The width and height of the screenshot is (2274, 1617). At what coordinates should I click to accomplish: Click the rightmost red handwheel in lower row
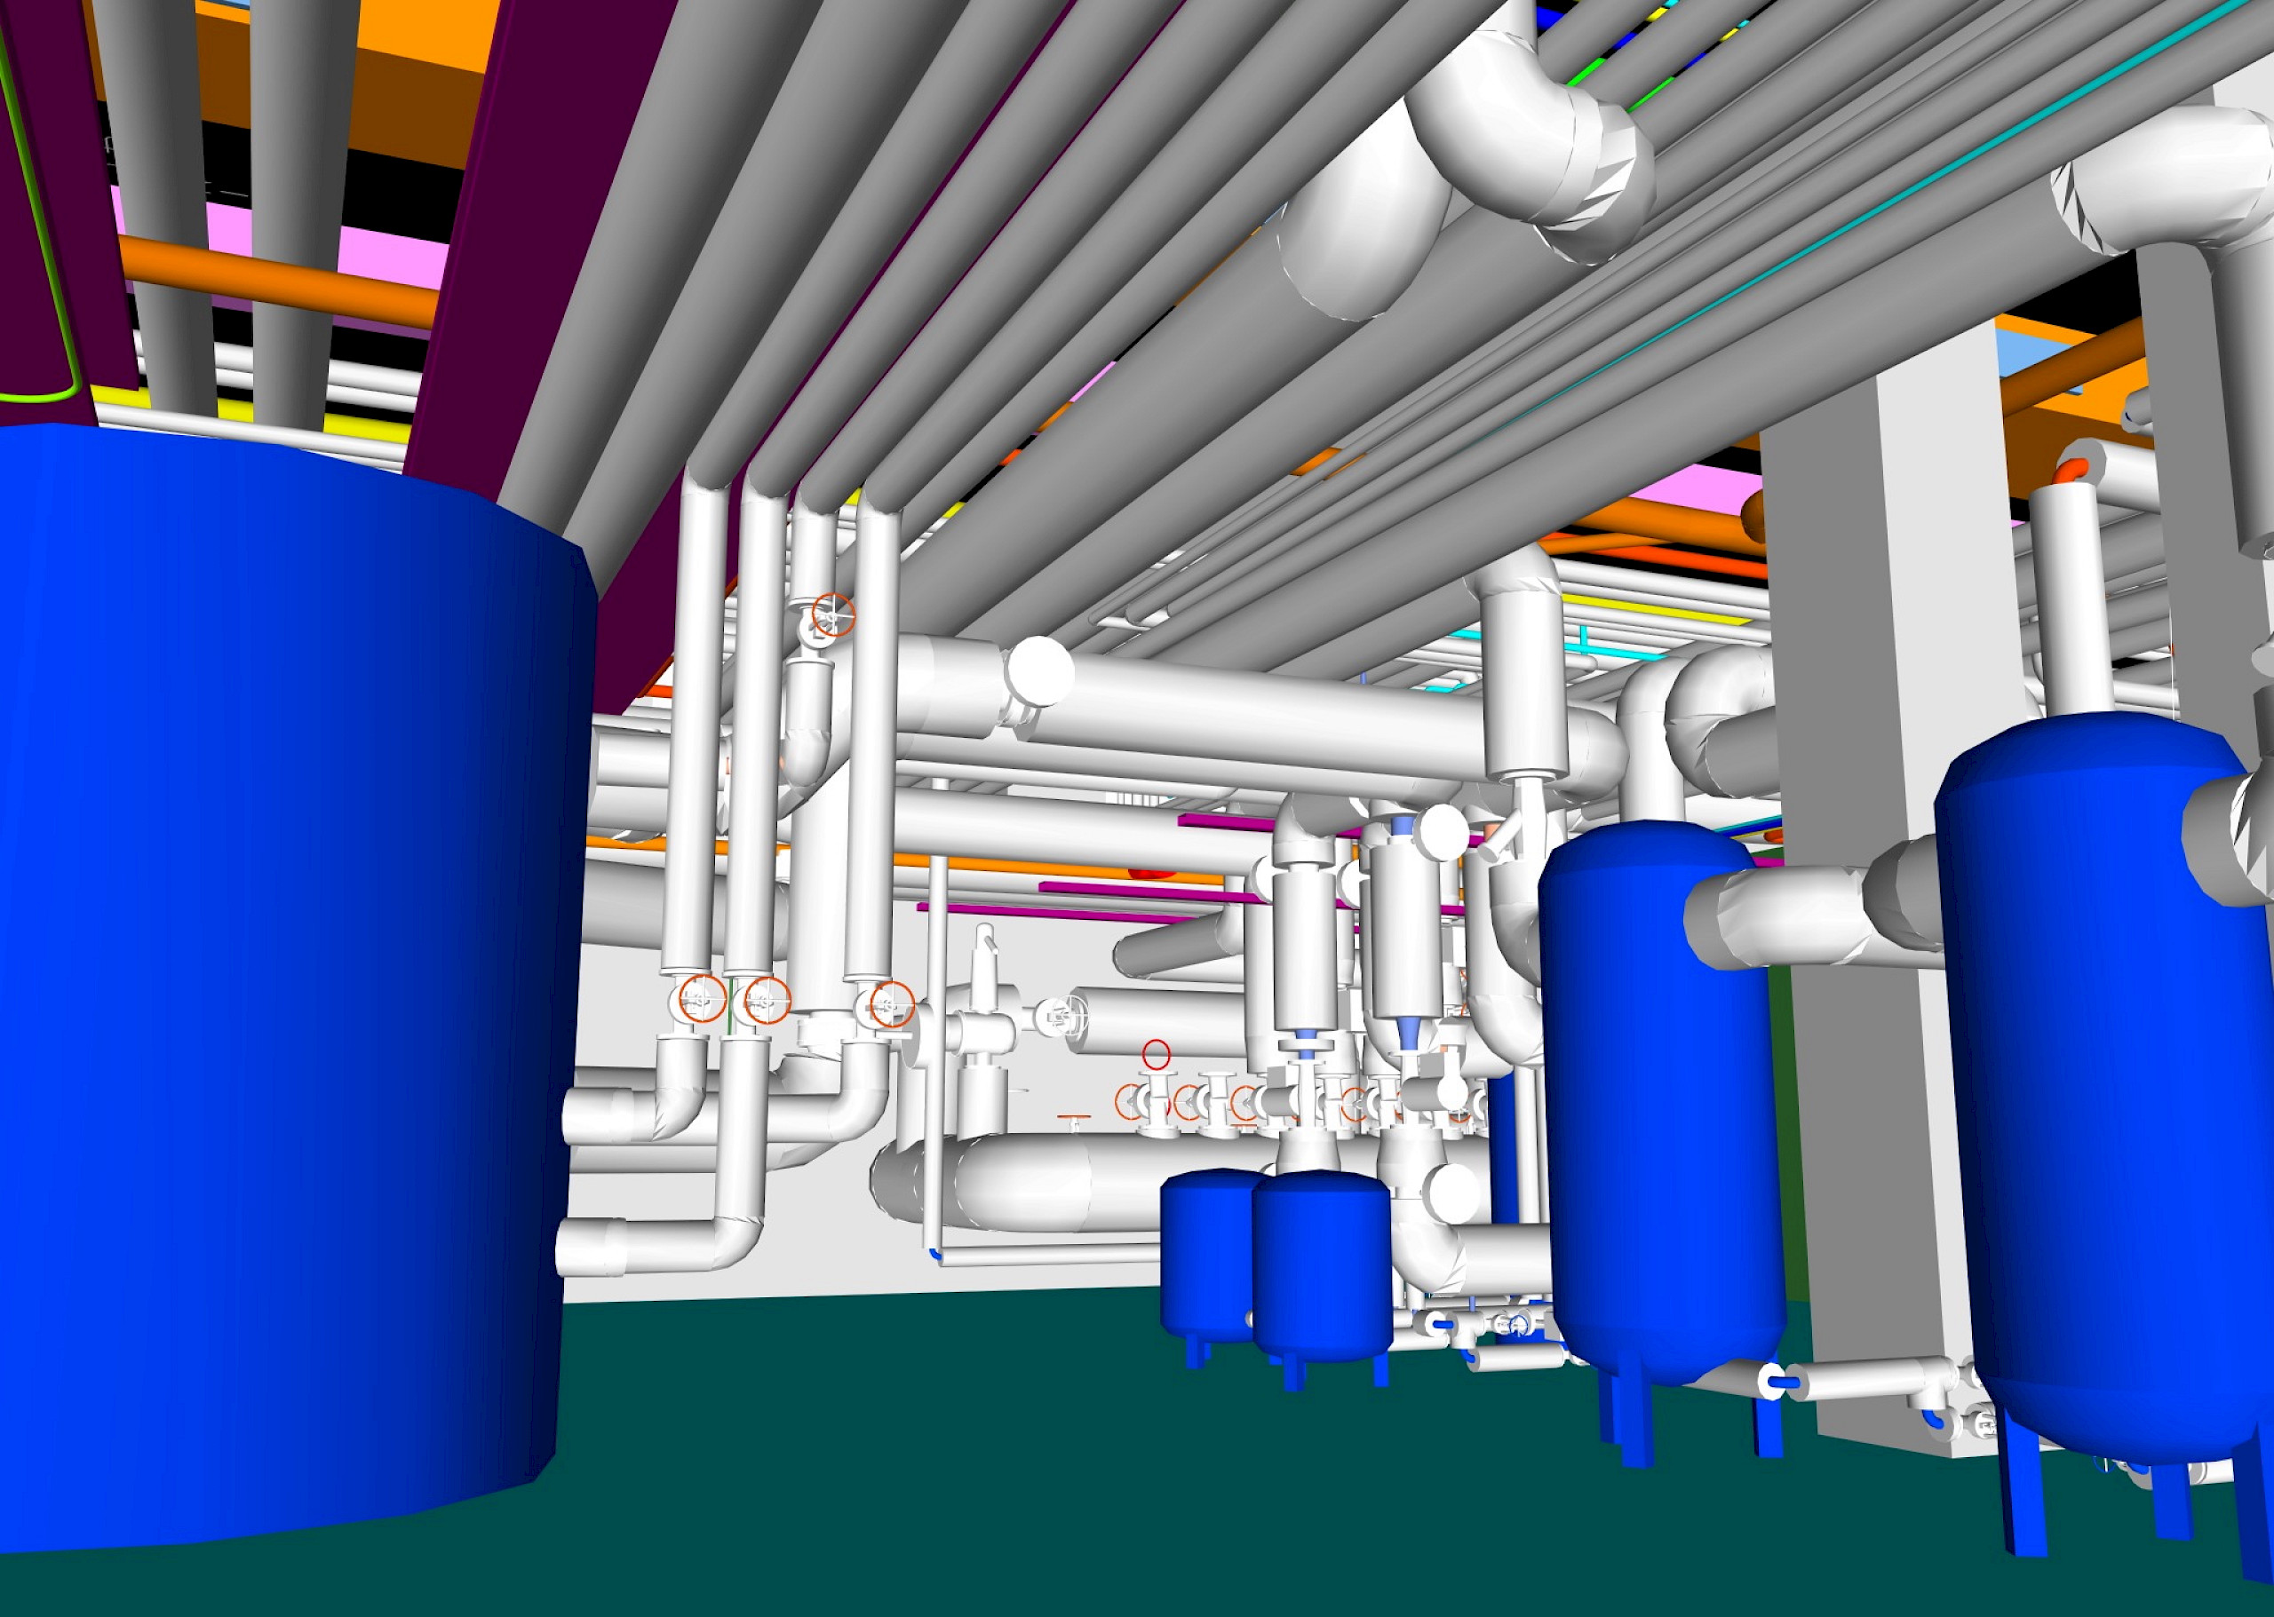click(892, 1003)
